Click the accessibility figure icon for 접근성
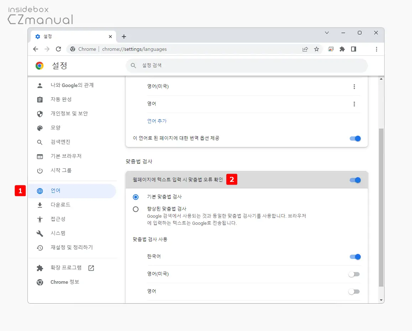Viewport: 412px width, 331px height. pos(40,219)
